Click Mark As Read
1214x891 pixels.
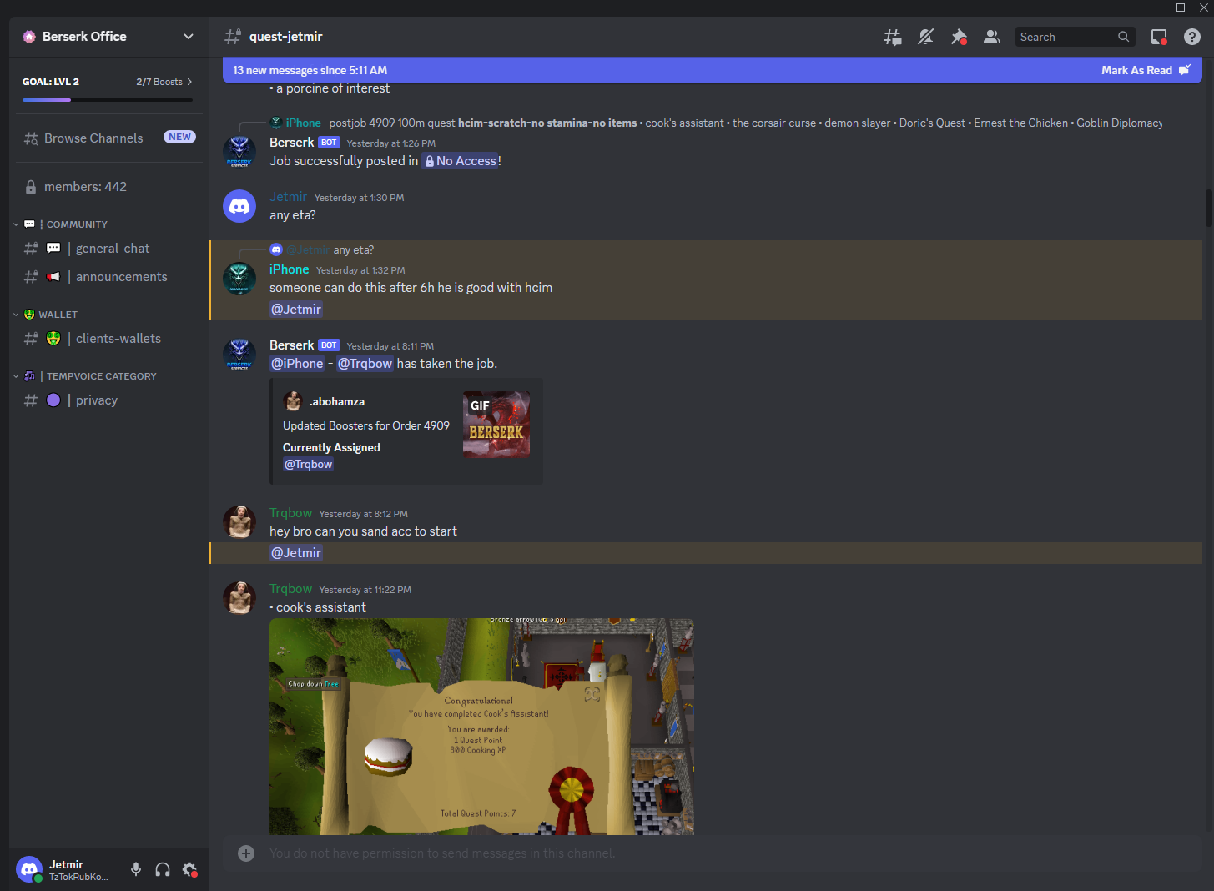1145,71
